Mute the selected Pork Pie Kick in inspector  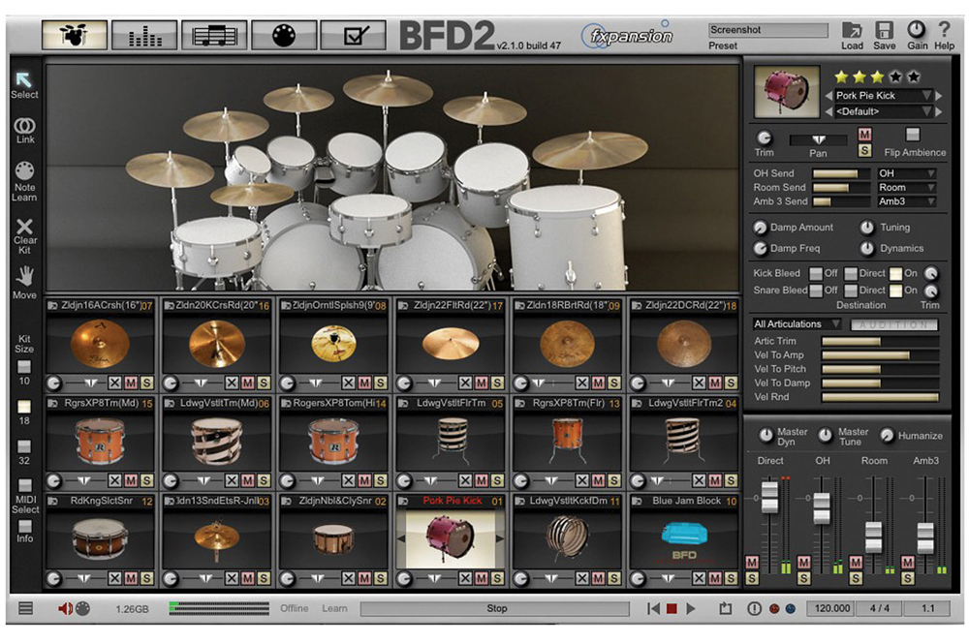click(864, 134)
